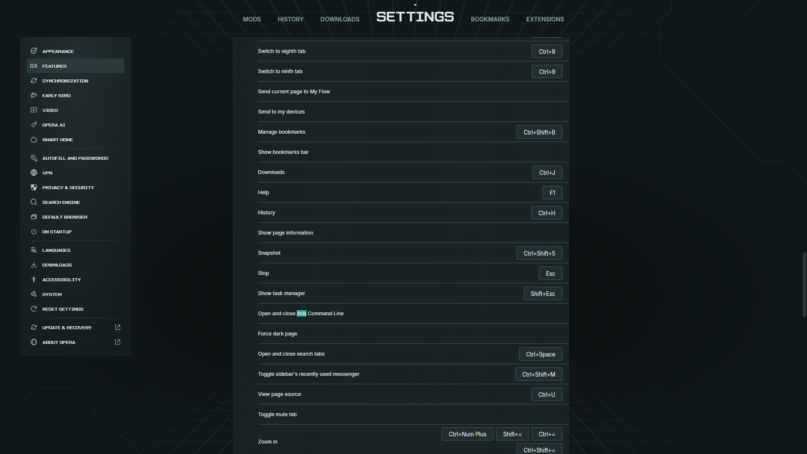
Task: Click the Appearance sidebar icon
Action: point(34,51)
